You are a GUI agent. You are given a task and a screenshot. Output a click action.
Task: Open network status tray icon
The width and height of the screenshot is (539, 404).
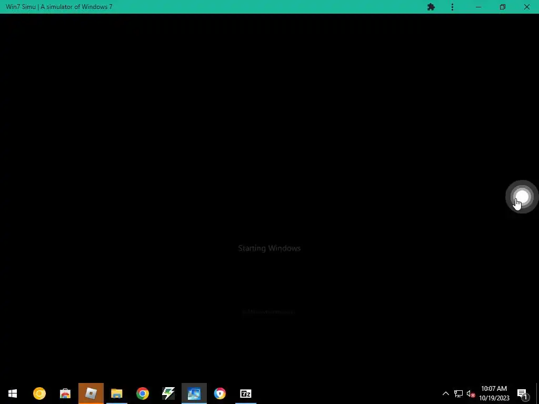point(458,393)
